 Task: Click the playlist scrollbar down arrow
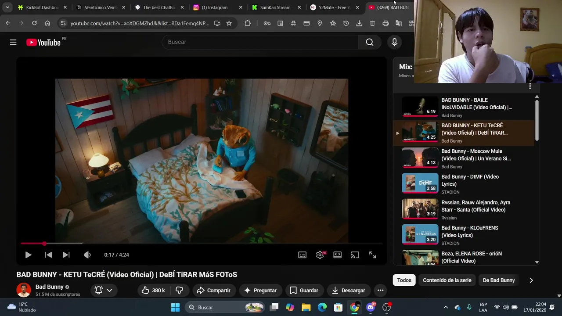pyautogui.click(x=537, y=262)
